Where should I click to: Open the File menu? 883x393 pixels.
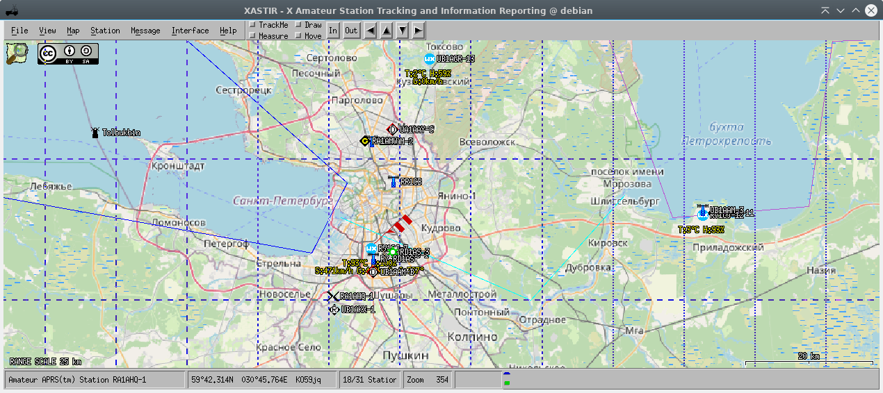pyautogui.click(x=19, y=31)
